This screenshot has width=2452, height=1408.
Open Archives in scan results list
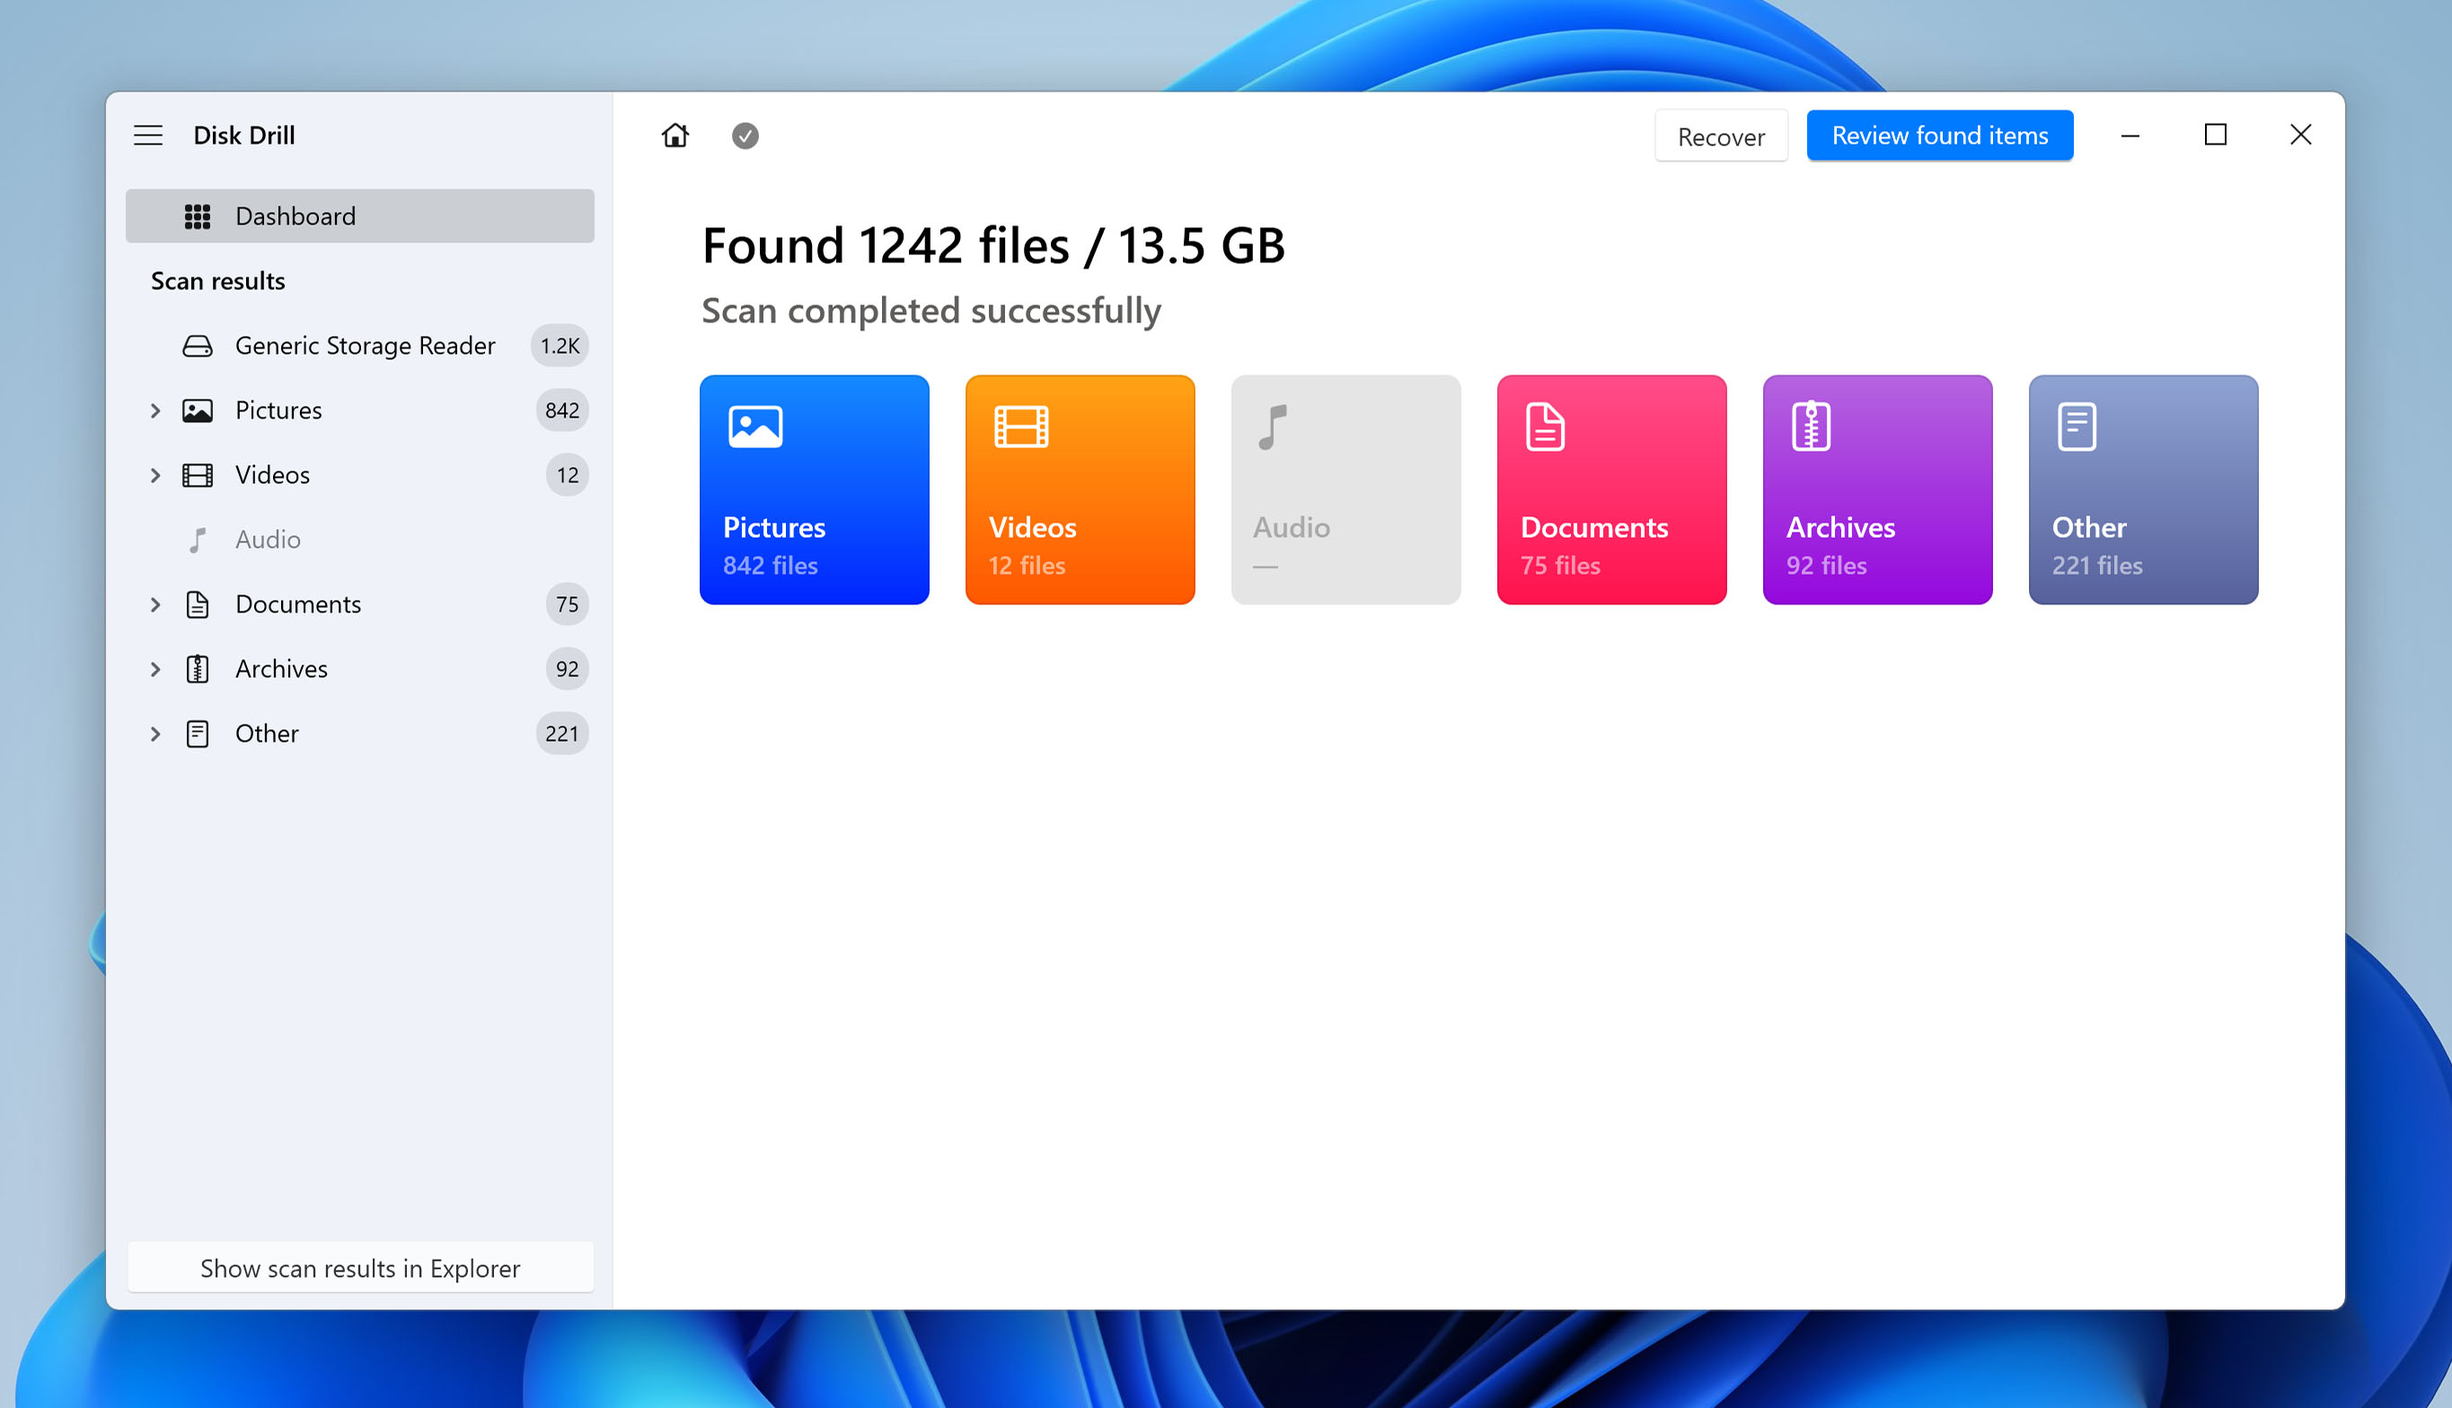360,669
